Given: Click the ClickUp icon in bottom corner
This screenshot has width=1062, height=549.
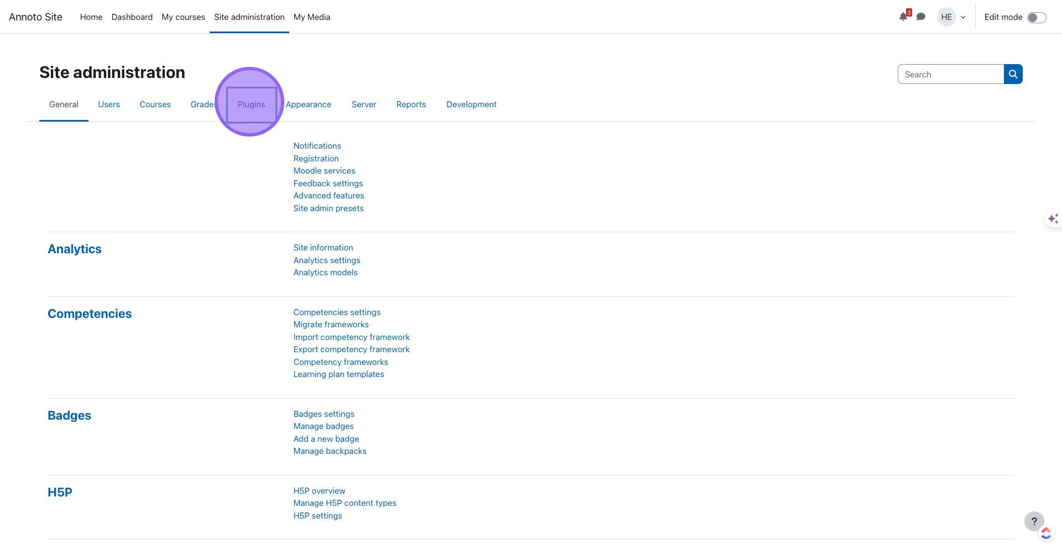Looking at the screenshot, I should point(1046,534).
